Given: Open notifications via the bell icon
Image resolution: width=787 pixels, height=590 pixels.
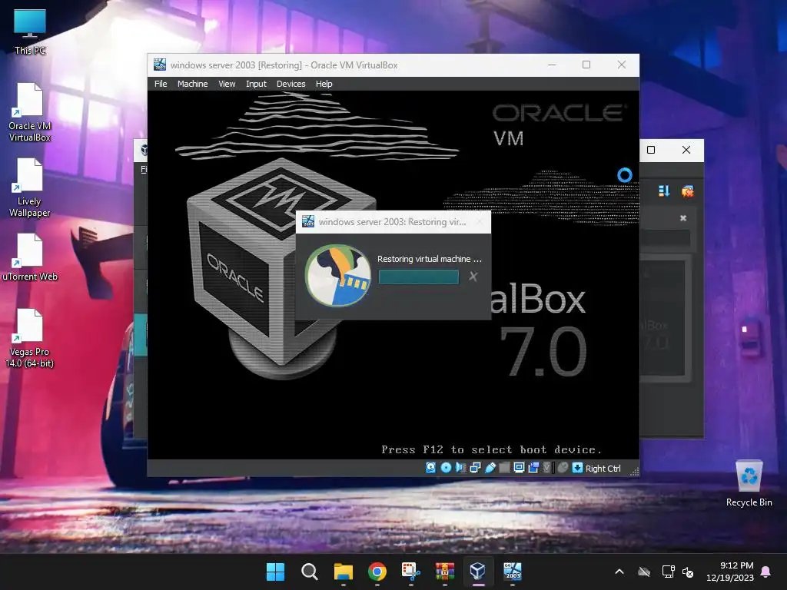Looking at the screenshot, I should tap(766, 572).
